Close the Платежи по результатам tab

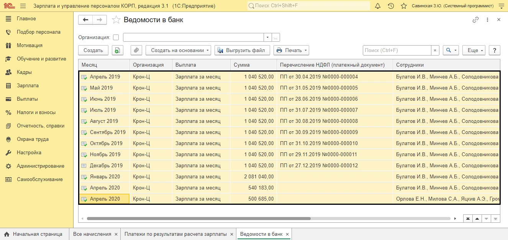(x=231, y=234)
